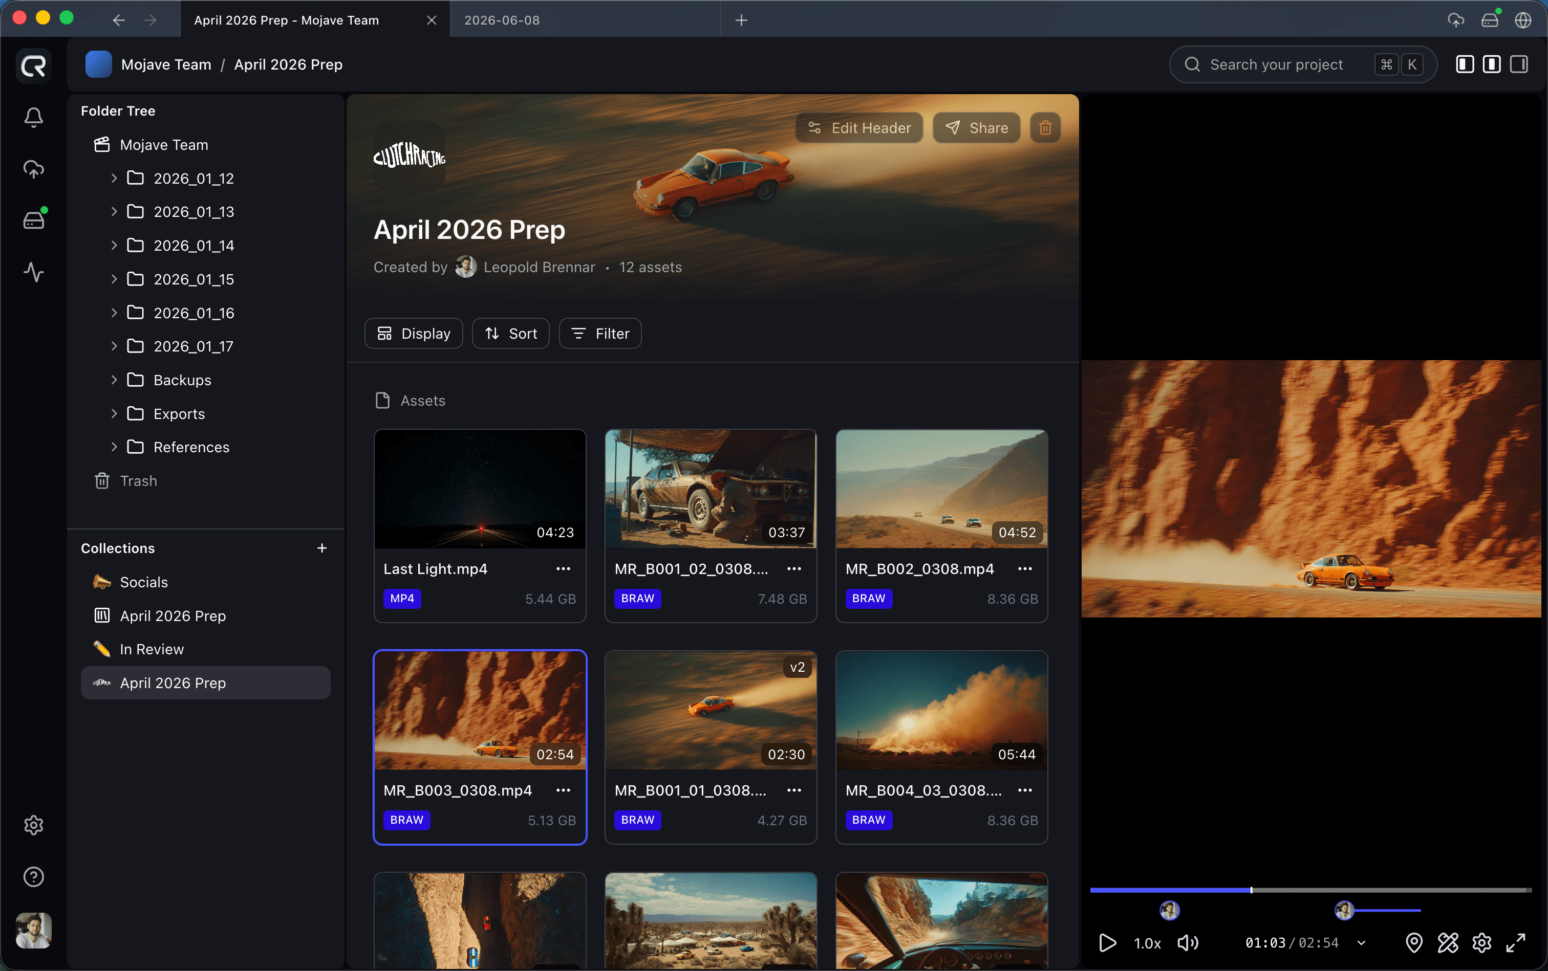This screenshot has width=1548, height=971.
Task: Open playback settings gear in the player
Action: pyautogui.click(x=1482, y=942)
